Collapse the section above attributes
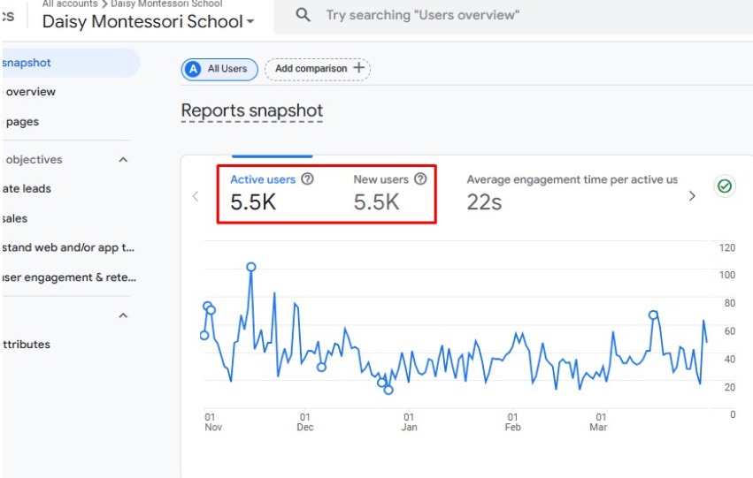Screen dimensions: 753x478 click(x=123, y=315)
